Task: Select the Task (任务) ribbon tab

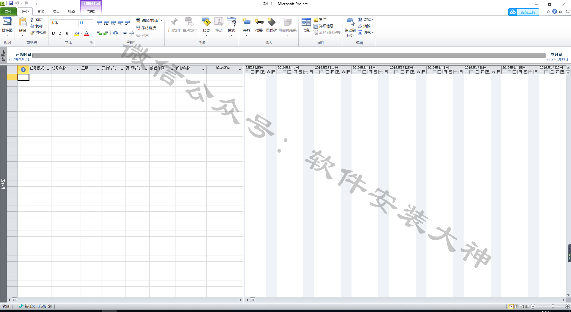Action: [25, 11]
